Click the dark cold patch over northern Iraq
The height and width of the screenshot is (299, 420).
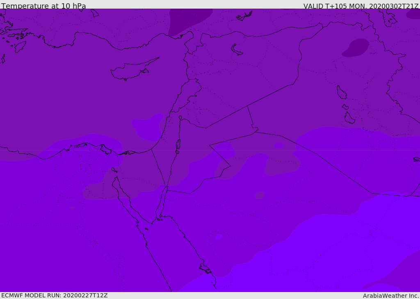tap(356, 48)
